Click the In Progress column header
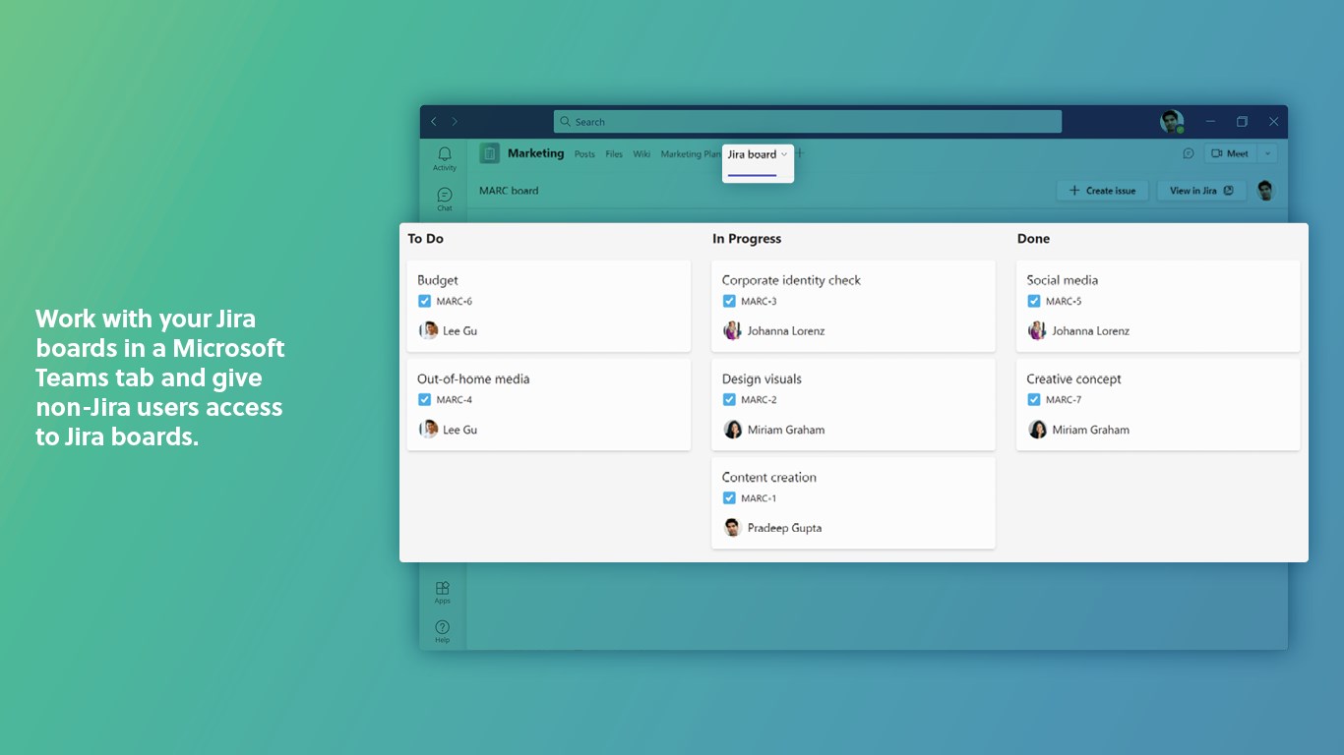1344x755 pixels. [747, 239]
